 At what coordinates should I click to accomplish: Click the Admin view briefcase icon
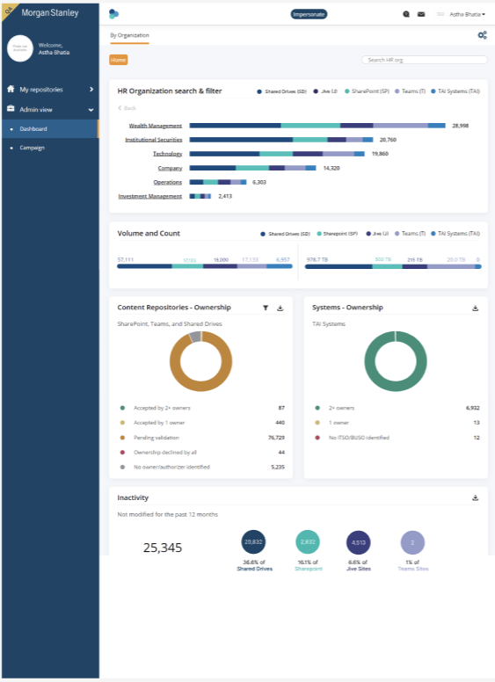click(11, 109)
